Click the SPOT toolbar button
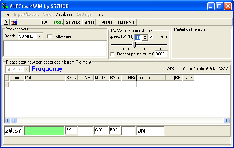234x148 pixels. pos(89,22)
